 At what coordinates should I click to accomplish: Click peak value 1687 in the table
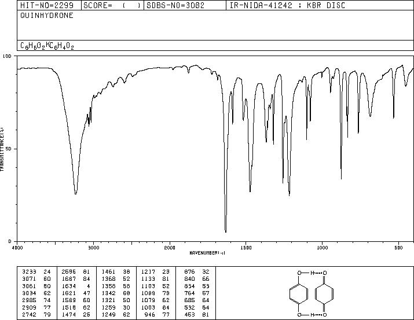[x=69, y=279]
